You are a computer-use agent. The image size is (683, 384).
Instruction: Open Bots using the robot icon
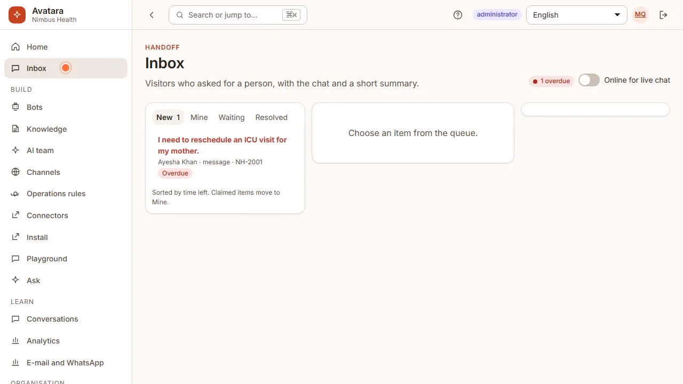[x=15, y=107]
